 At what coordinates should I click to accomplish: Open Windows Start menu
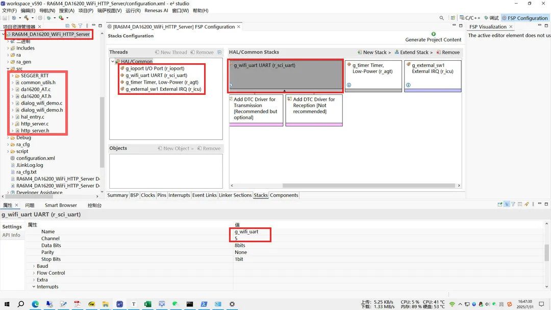7,304
